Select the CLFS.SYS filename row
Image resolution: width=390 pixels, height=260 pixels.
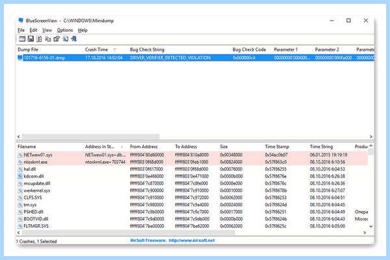pos(192,198)
